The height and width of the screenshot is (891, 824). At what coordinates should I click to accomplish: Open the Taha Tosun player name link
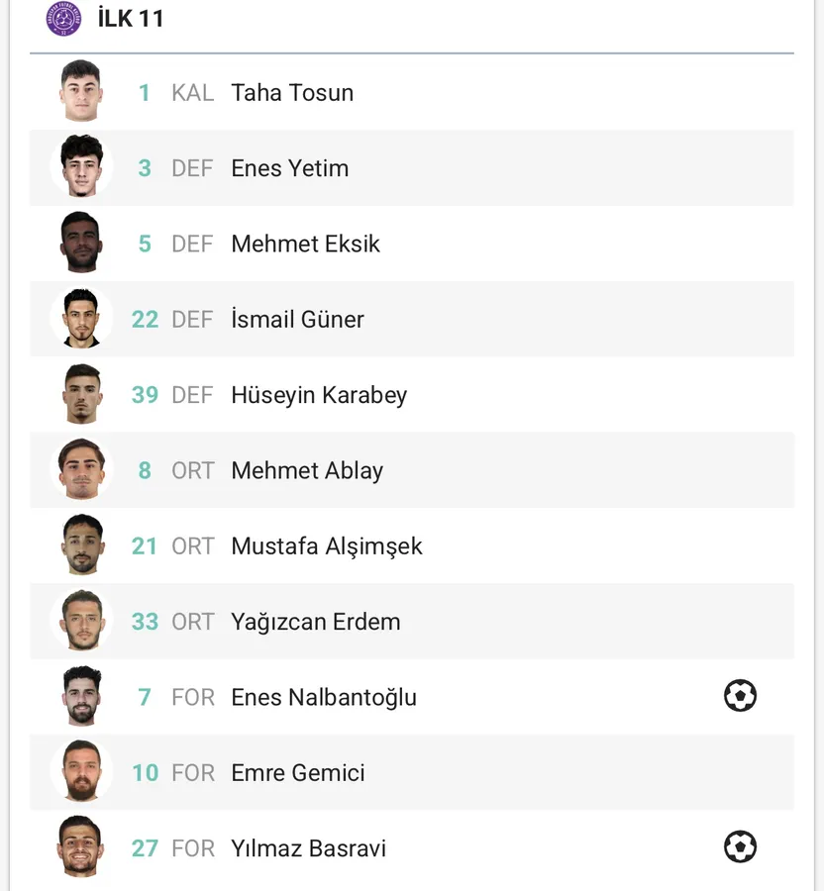click(292, 93)
